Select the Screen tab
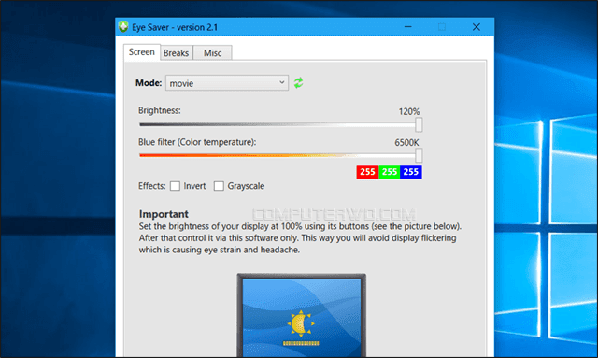 coord(141,52)
